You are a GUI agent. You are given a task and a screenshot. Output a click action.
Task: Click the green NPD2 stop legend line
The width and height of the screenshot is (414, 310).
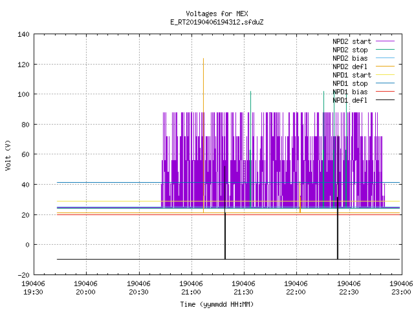point(385,49)
